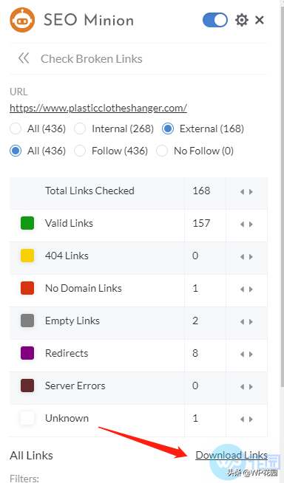Select the Internal (268) radio option
Screen dimensions: 284x483
pos(80,129)
